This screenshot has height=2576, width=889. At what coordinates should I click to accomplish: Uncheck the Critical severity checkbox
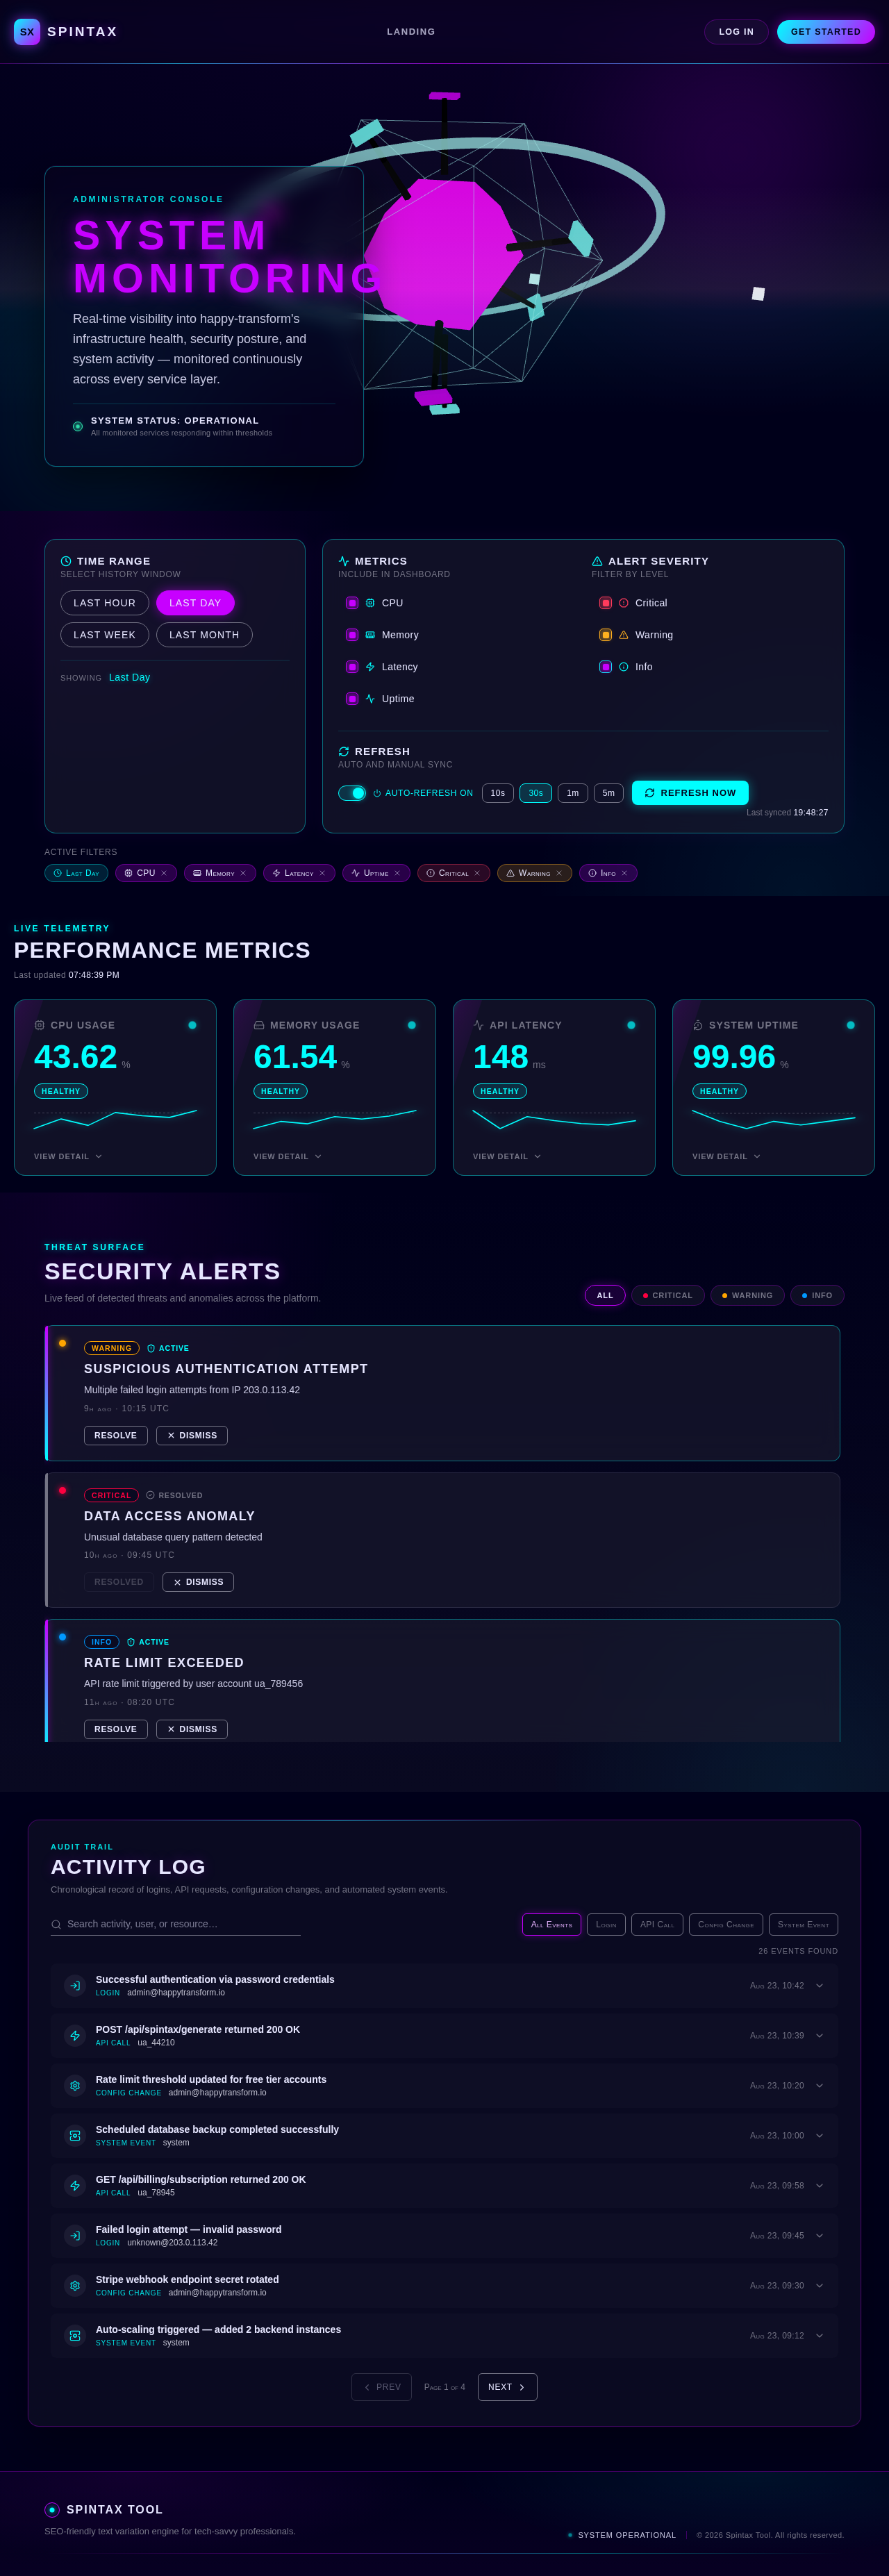click(x=605, y=603)
